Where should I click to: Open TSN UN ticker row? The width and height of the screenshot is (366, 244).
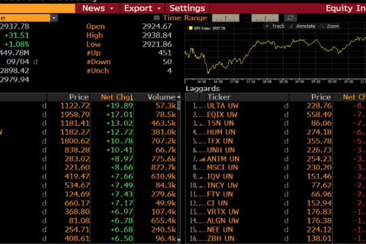click(220, 123)
